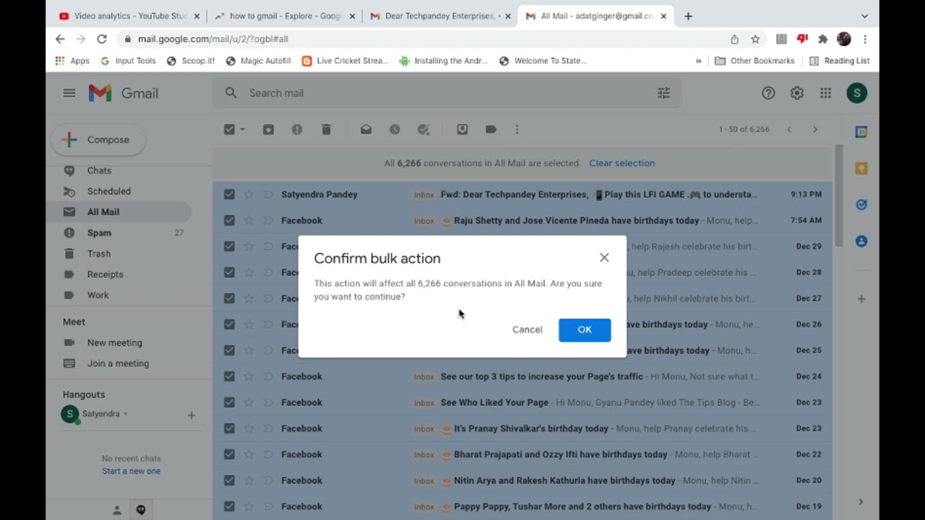Open Hangouts contacts person icon

point(117,510)
